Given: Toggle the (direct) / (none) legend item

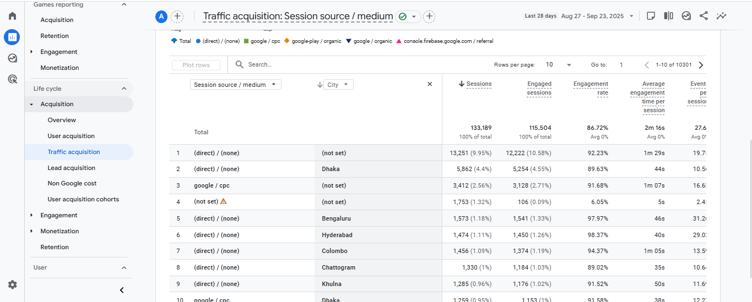Looking at the screenshot, I should point(218,41).
